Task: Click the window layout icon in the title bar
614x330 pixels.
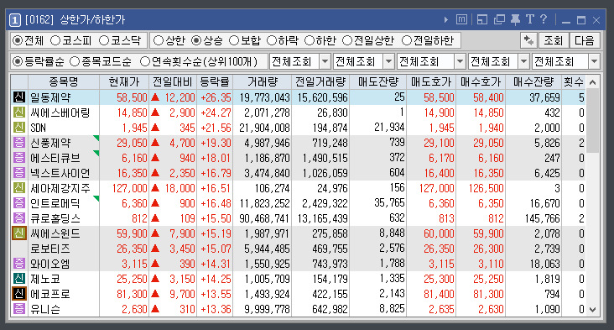Action: point(482,19)
